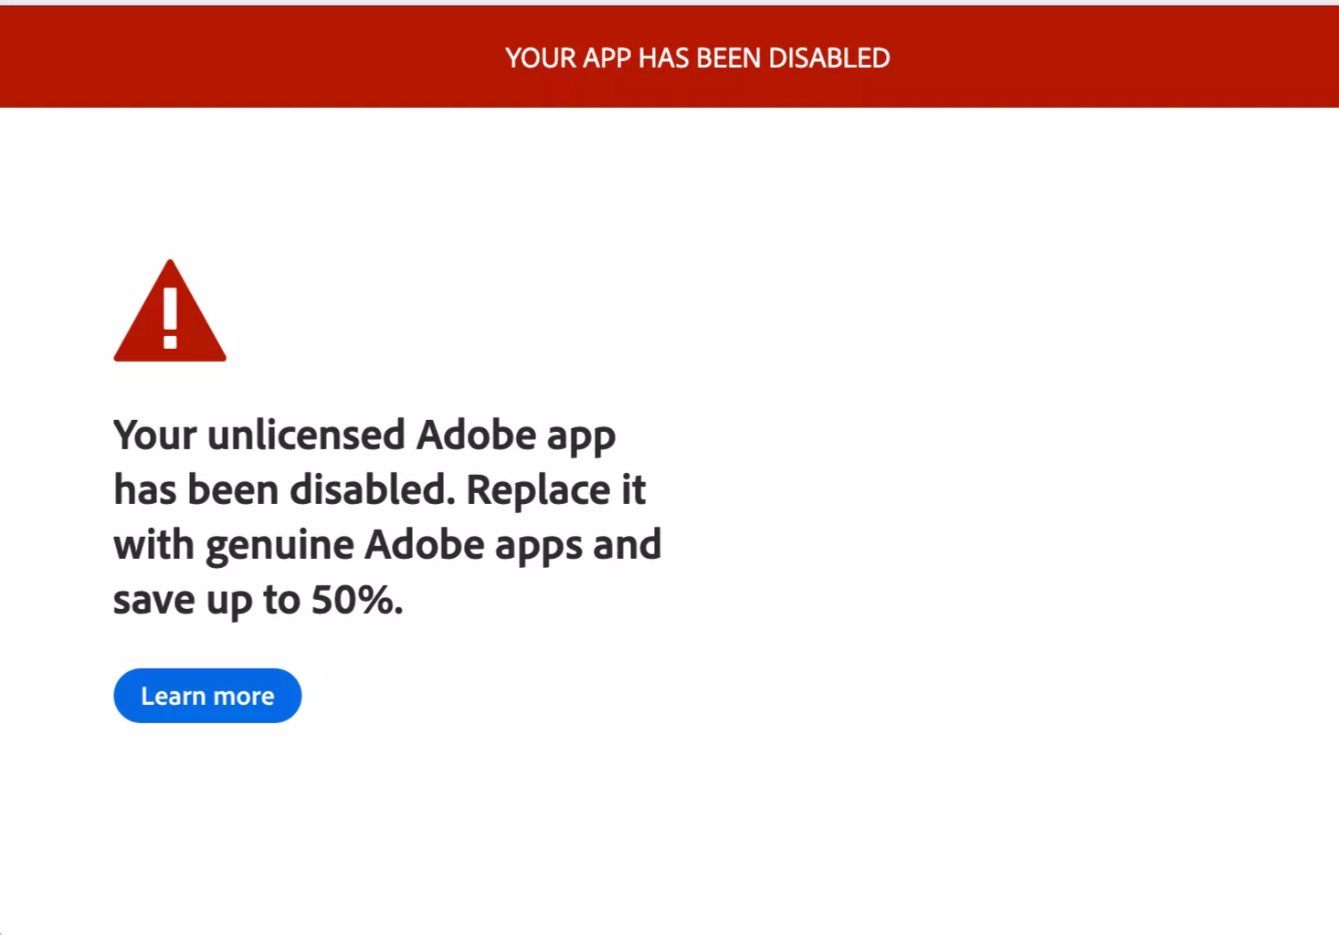This screenshot has height=935, width=1339.
Task: Select the disabled app warning message
Action: (x=386, y=516)
